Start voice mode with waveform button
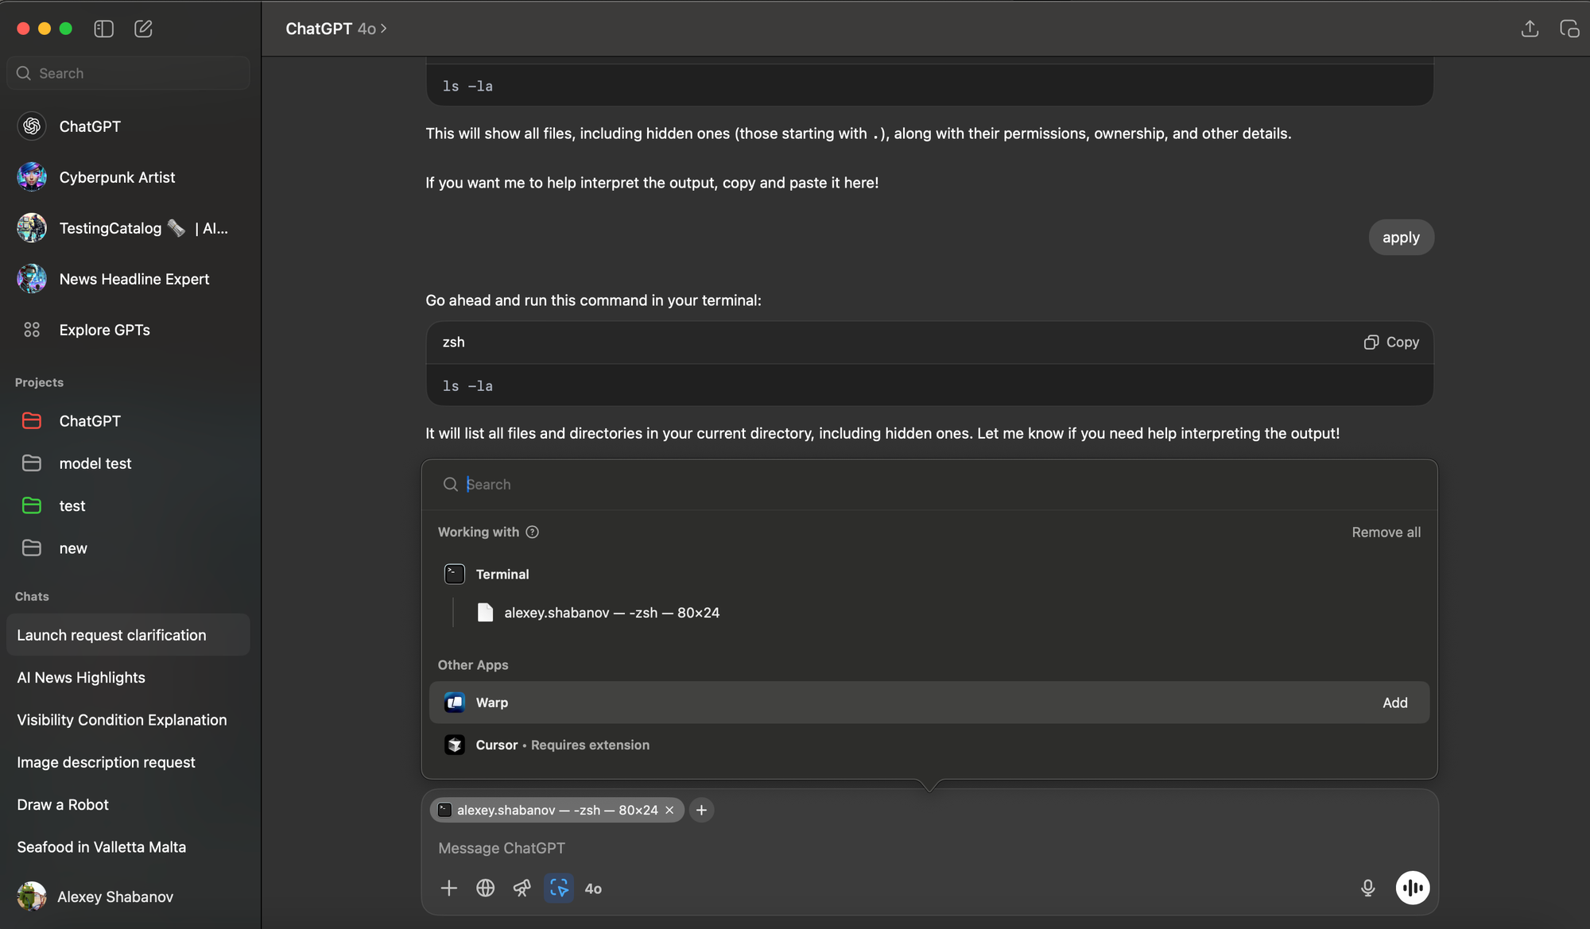1590x929 pixels. coord(1412,888)
